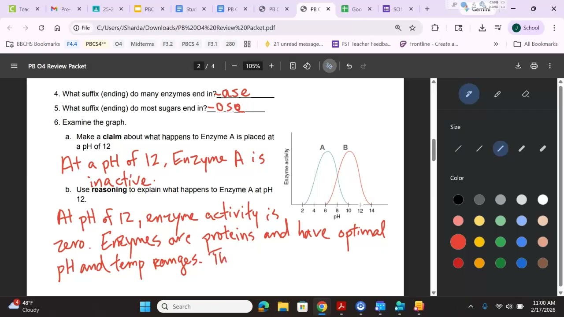Switch to the 25-2 Classroom tab

[x=108, y=9]
